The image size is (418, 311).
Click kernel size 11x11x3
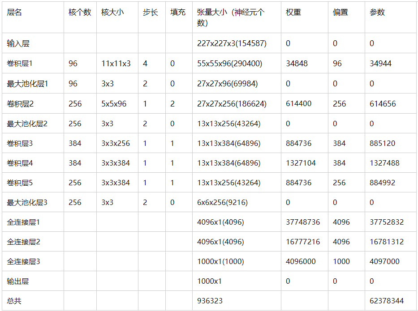(x=116, y=64)
